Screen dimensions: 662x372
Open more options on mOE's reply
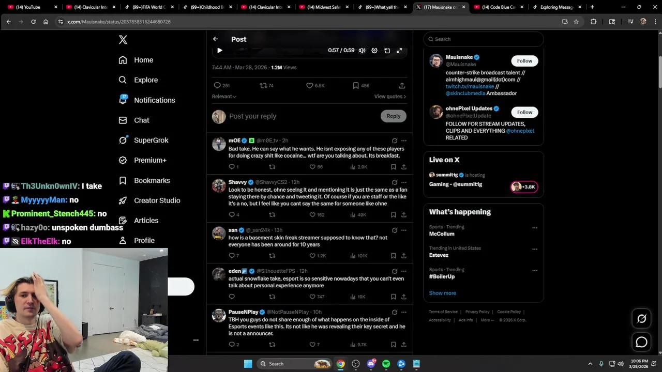tap(404, 141)
